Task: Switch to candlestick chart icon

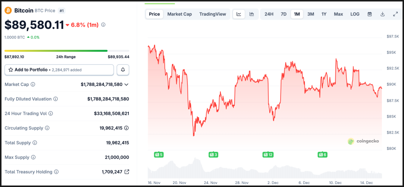Action: click(252, 14)
